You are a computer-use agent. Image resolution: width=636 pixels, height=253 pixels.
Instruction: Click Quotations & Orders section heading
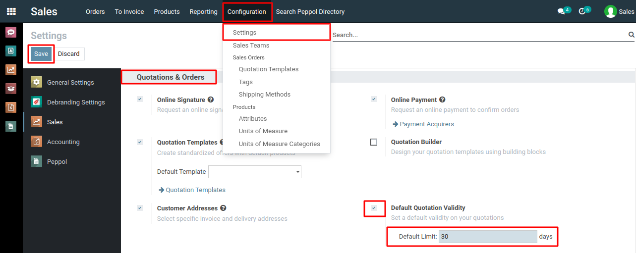click(171, 77)
